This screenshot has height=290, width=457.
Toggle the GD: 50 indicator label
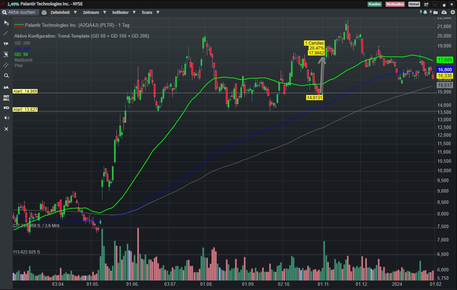[21, 54]
